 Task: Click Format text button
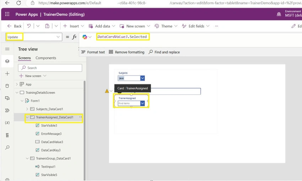tap(93, 52)
